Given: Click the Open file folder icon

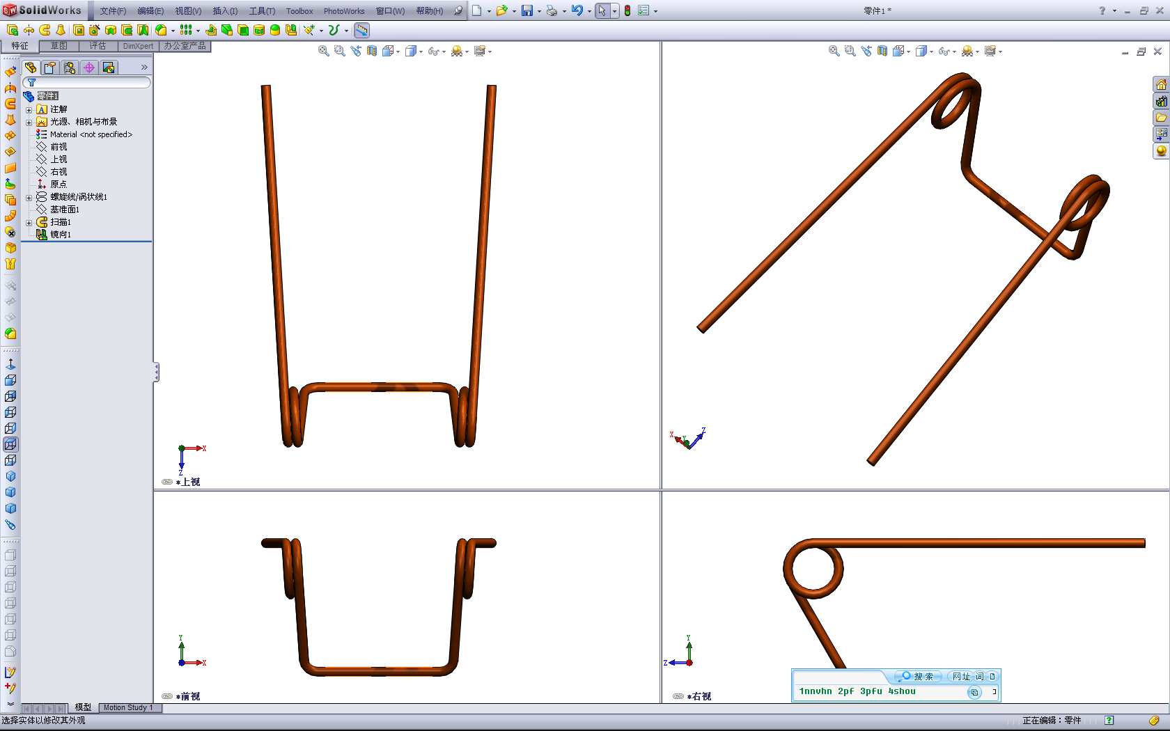Looking at the screenshot, I should tap(501, 10).
